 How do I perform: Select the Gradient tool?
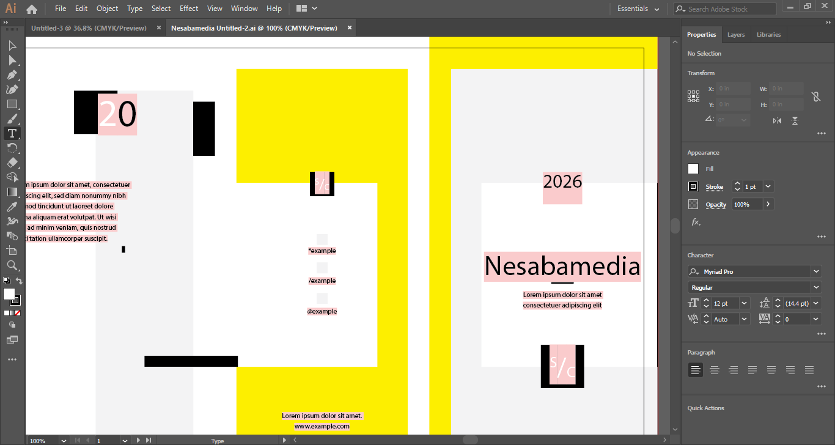click(x=12, y=191)
